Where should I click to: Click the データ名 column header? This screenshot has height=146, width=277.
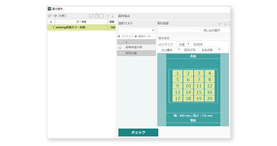point(81,22)
